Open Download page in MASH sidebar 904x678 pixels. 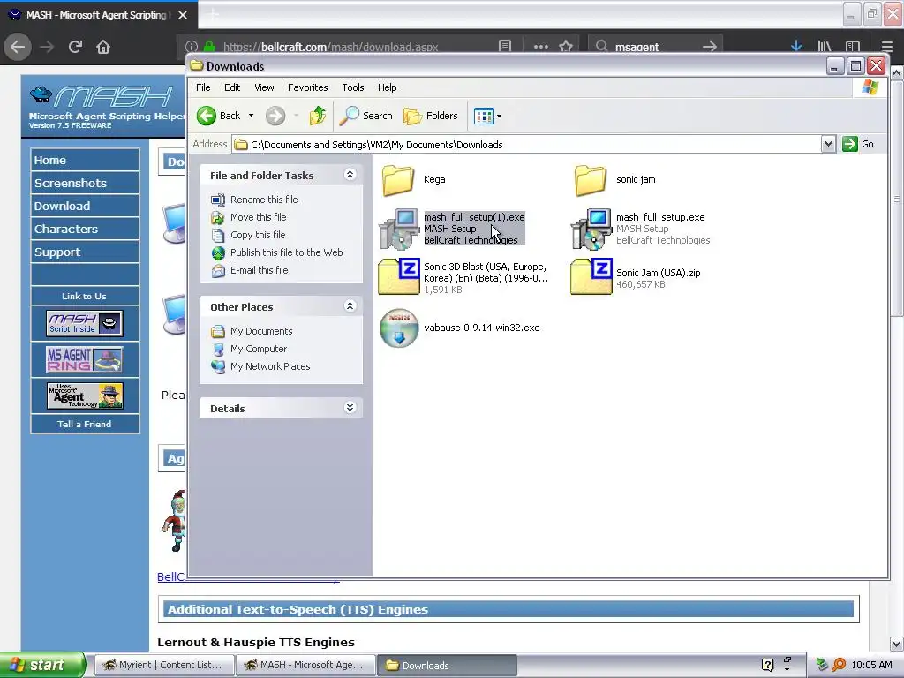85,206
